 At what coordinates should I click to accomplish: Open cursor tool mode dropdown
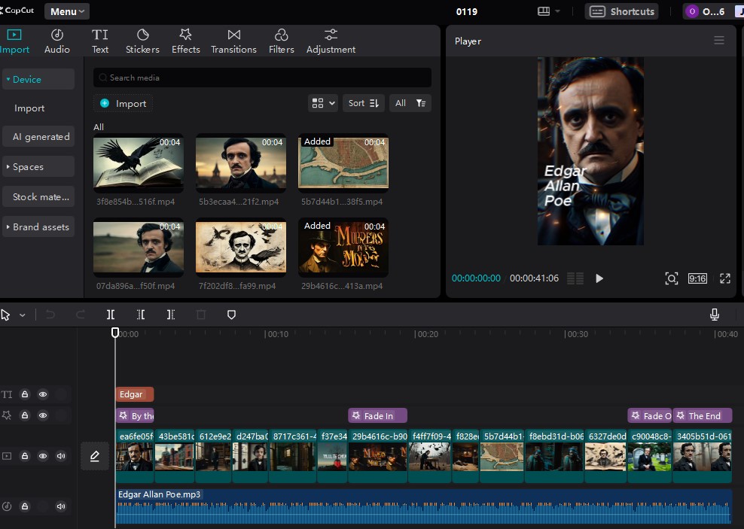pos(23,315)
